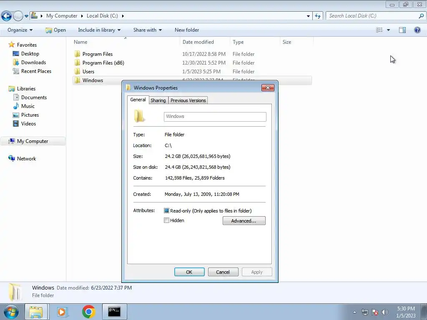Click the clock showing 5:30 PM
The height and width of the screenshot is (320, 427).
[406, 309]
